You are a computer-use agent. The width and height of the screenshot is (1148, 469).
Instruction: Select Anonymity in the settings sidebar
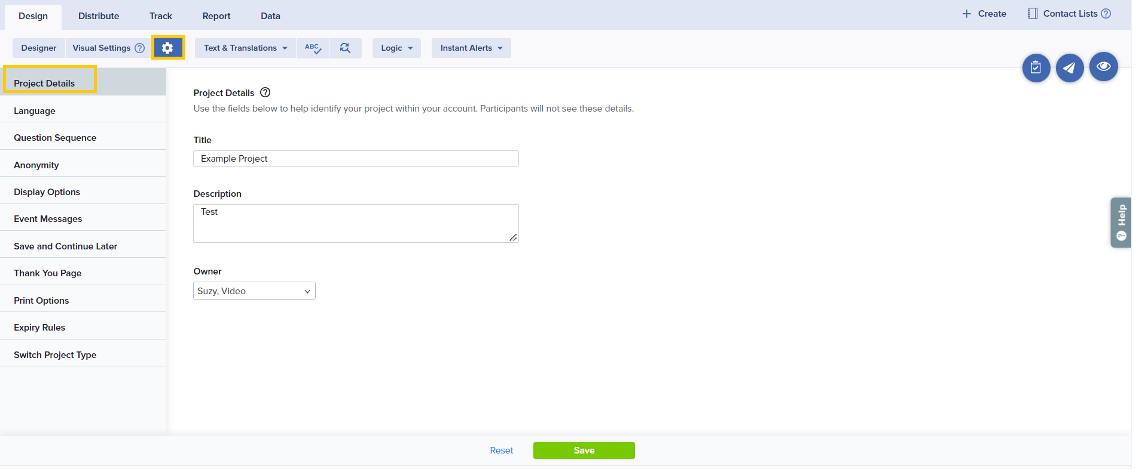click(36, 165)
